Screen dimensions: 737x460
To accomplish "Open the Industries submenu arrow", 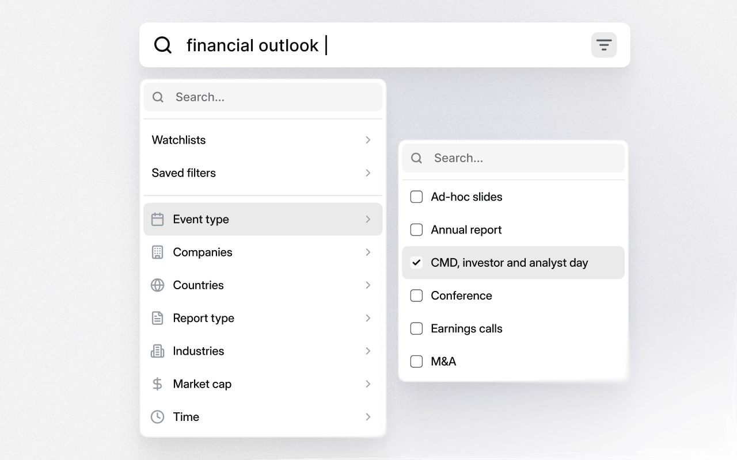I will (368, 351).
